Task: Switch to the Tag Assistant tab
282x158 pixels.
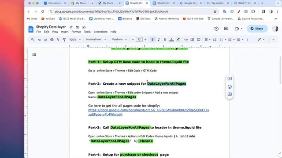Action: (x=218, y=3)
